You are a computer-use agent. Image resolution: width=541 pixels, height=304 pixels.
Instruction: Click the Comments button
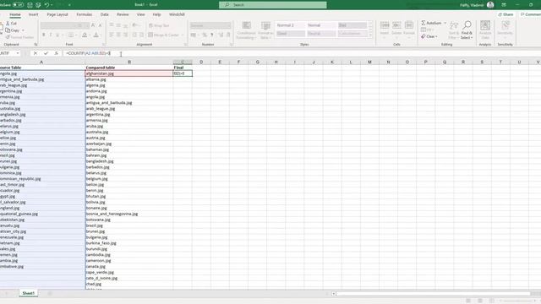coord(531,14)
